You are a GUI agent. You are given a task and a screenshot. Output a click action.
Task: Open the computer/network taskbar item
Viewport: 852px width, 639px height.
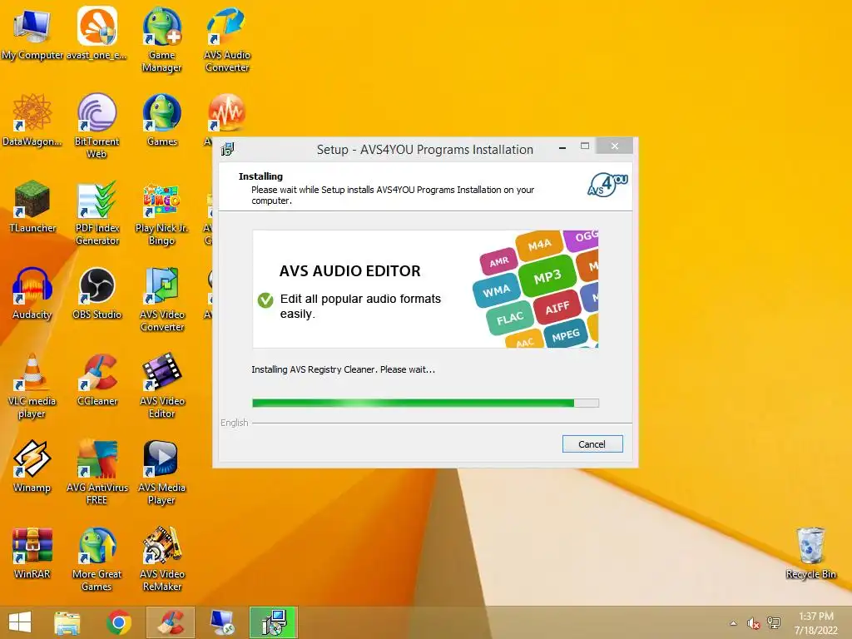tap(221, 622)
